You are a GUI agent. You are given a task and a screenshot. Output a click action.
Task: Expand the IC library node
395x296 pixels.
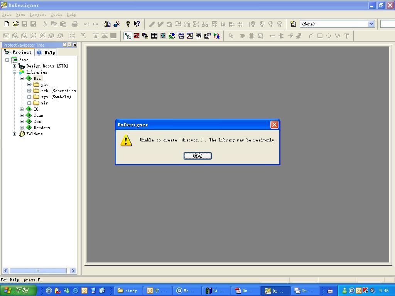click(22, 109)
